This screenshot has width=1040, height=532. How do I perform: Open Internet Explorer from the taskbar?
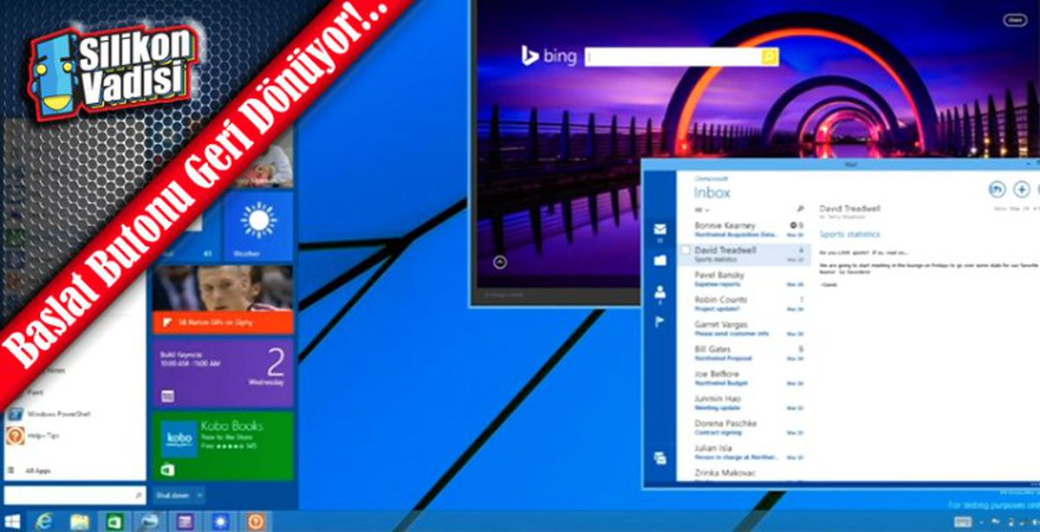tap(43, 521)
